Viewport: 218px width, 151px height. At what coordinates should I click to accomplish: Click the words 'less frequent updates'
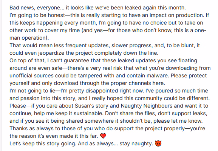(81, 46)
